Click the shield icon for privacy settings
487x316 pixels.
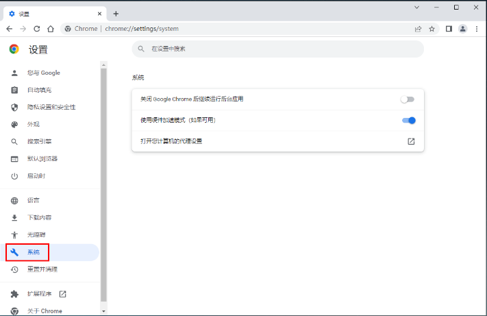pos(14,107)
